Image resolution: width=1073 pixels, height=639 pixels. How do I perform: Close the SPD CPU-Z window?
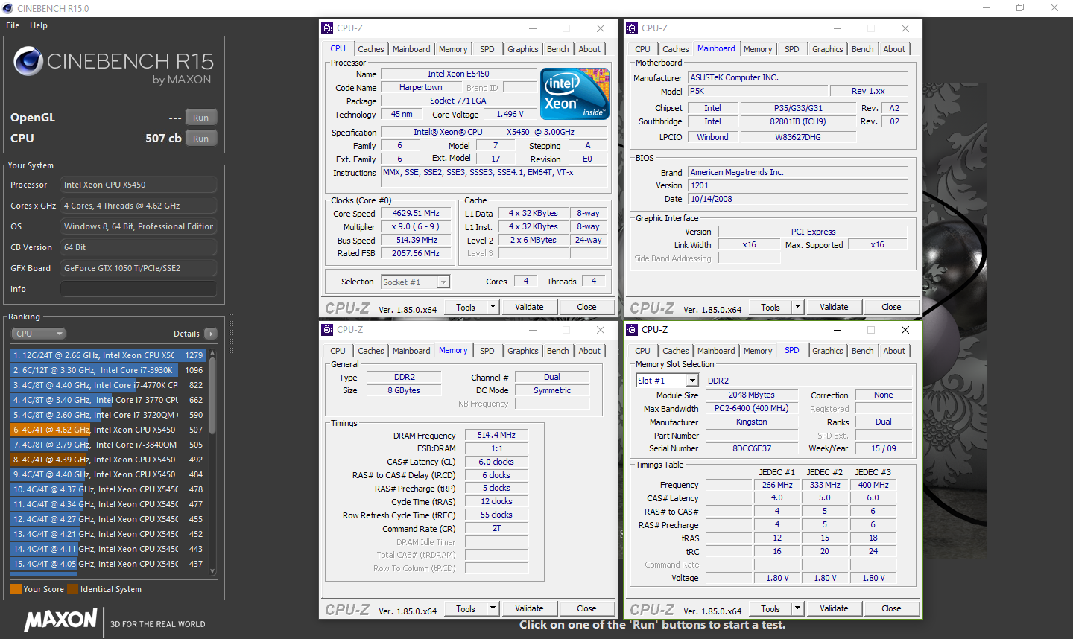coord(905,330)
